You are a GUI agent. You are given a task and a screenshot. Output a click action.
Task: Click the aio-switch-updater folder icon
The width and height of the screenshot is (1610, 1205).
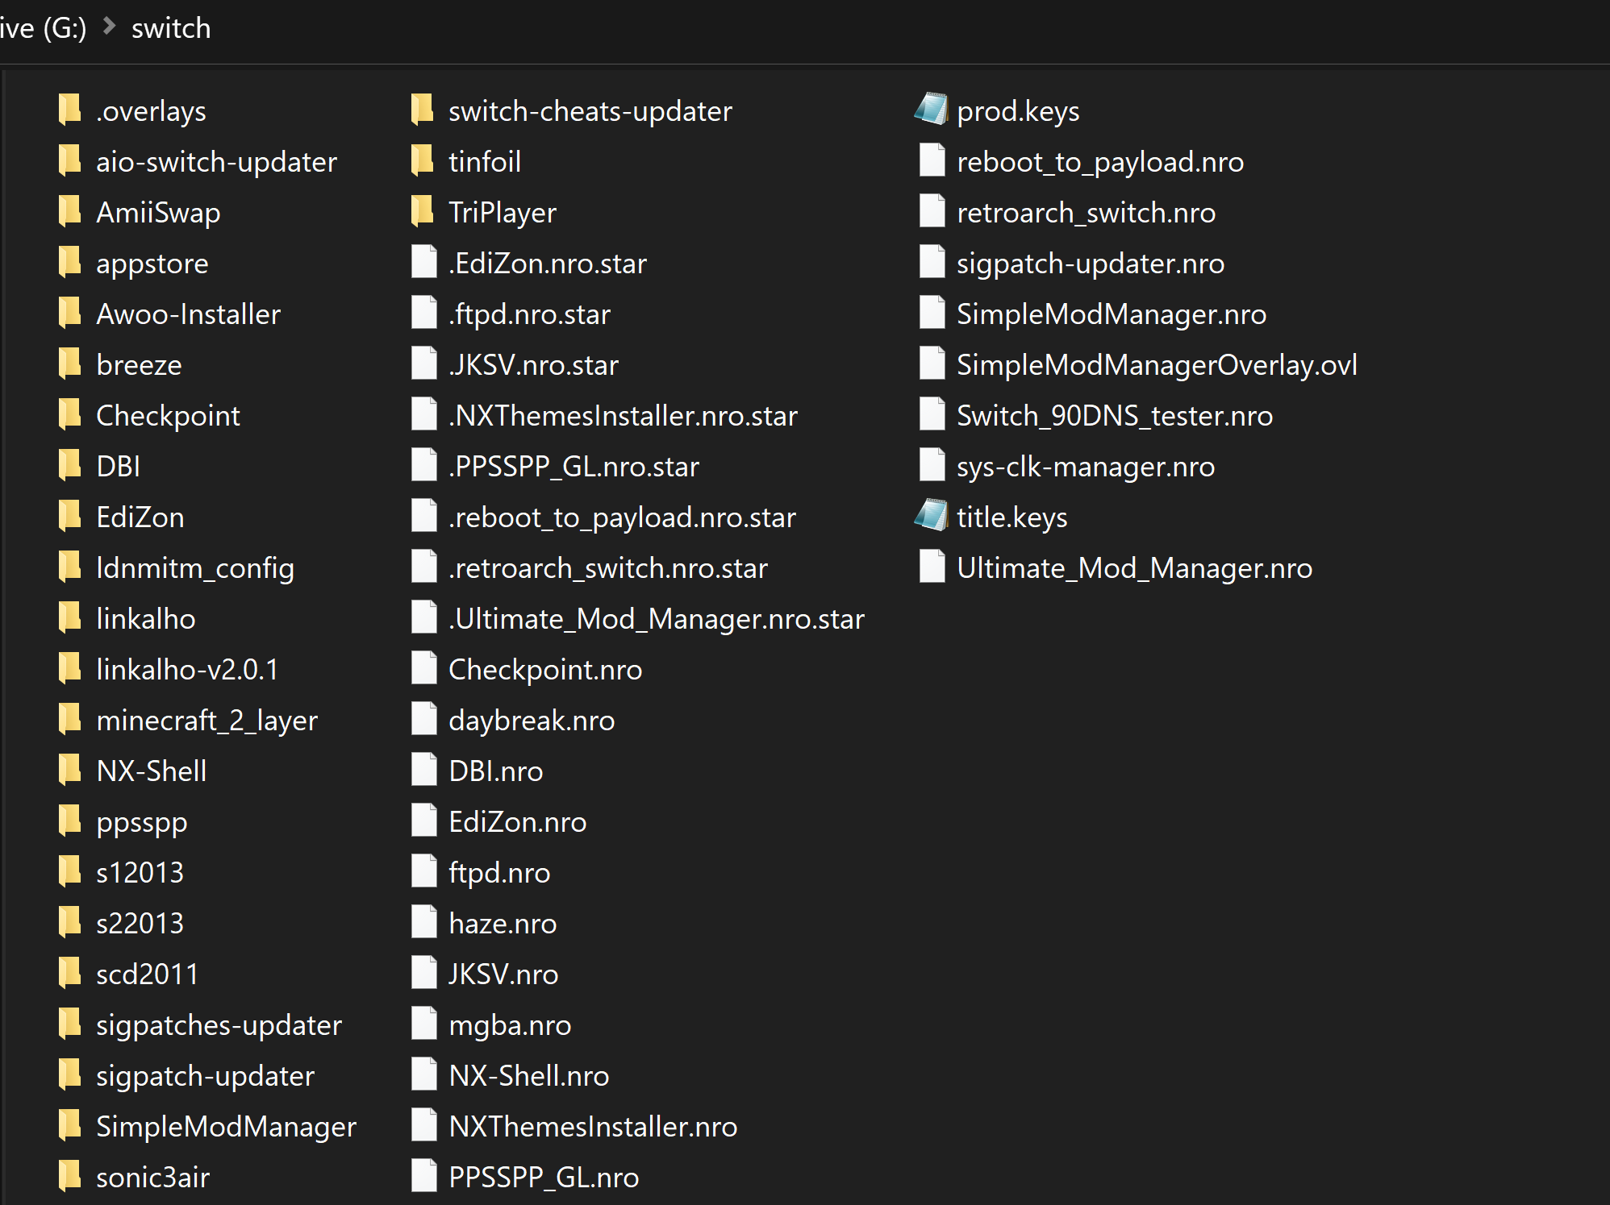70,160
